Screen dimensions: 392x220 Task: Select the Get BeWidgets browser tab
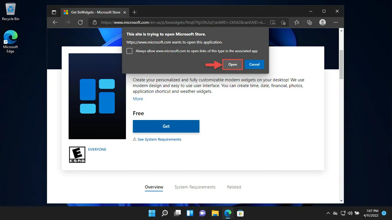(x=95, y=12)
